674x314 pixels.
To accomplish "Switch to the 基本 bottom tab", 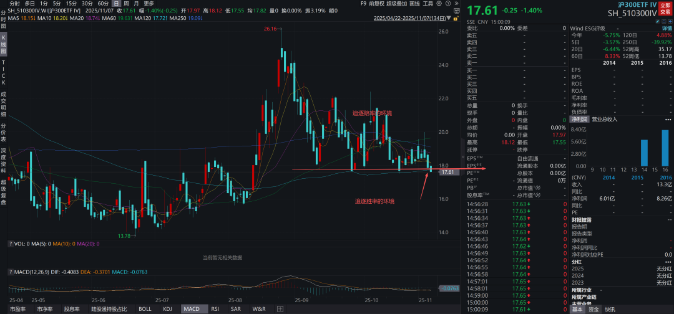I will (x=578, y=309).
